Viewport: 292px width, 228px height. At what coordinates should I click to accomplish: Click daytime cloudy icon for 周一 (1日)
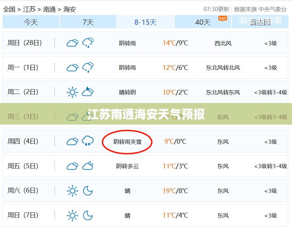pos(72,68)
